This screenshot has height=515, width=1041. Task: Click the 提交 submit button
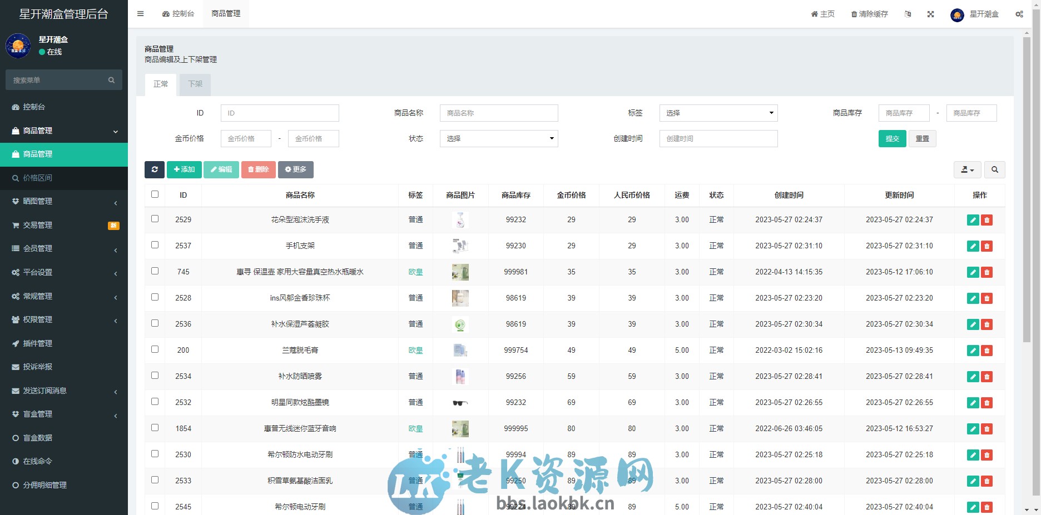click(x=892, y=138)
